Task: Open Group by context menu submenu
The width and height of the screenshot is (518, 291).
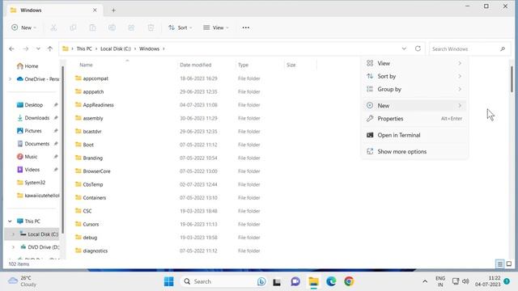Action: coord(414,90)
